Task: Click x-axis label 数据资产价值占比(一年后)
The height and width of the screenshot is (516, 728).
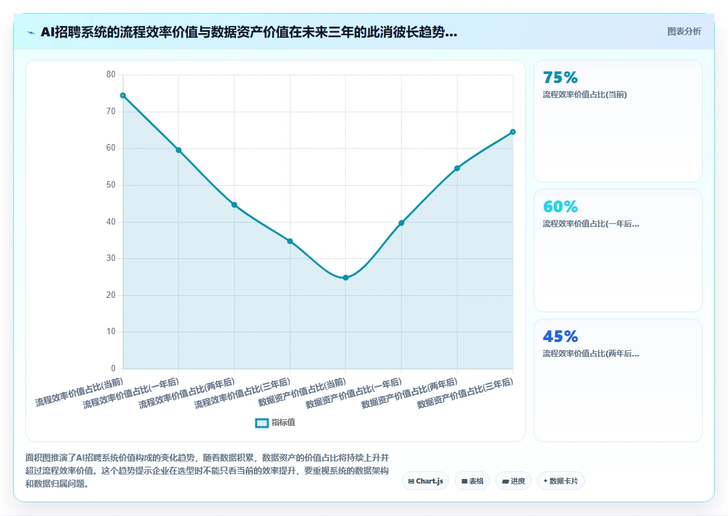Action: [354, 393]
